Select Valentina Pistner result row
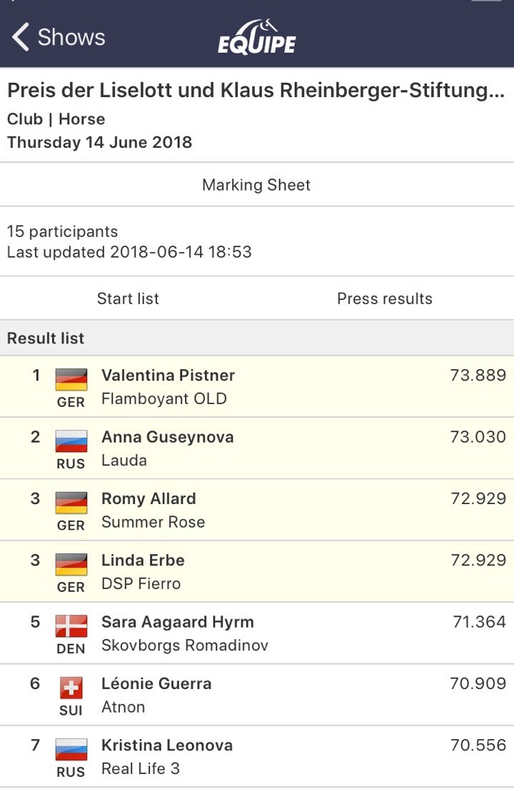 pos(257,386)
